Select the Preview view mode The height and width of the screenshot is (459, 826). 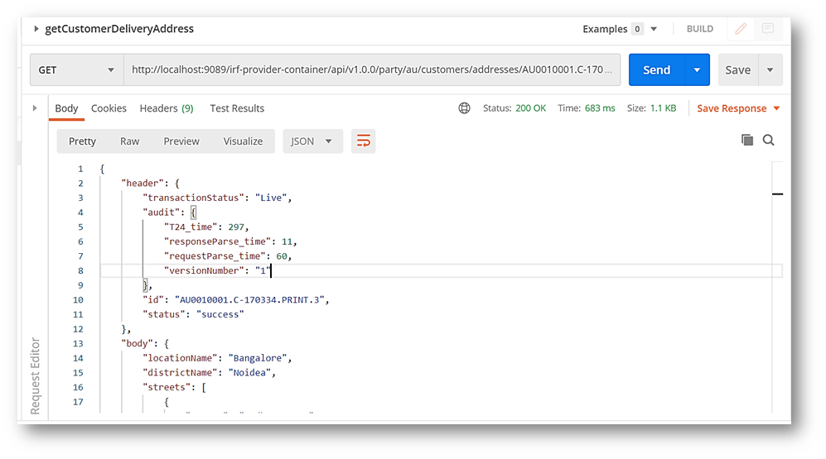181,141
